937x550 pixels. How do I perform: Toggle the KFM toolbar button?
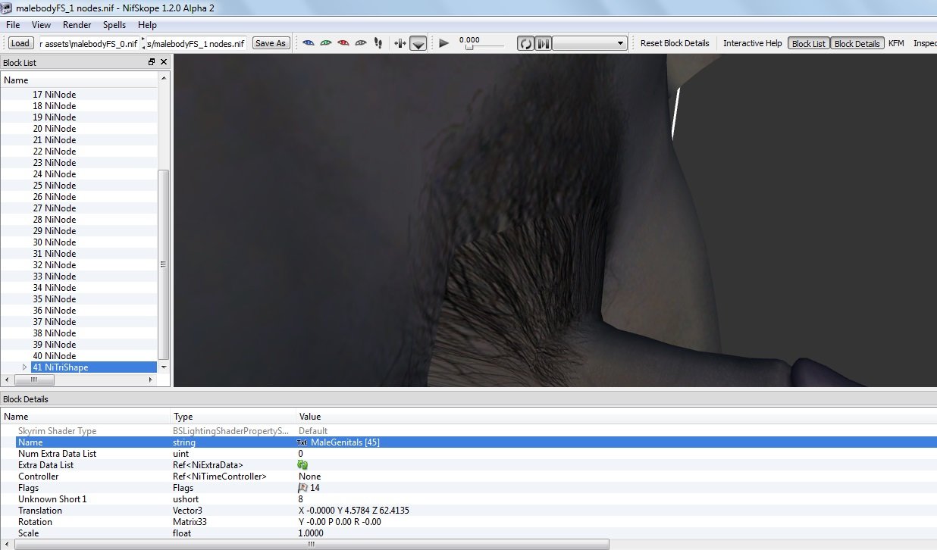point(896,43)
